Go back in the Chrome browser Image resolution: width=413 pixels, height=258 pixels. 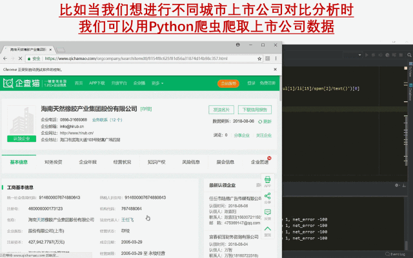pyautogui.click(x=5, y=59)
